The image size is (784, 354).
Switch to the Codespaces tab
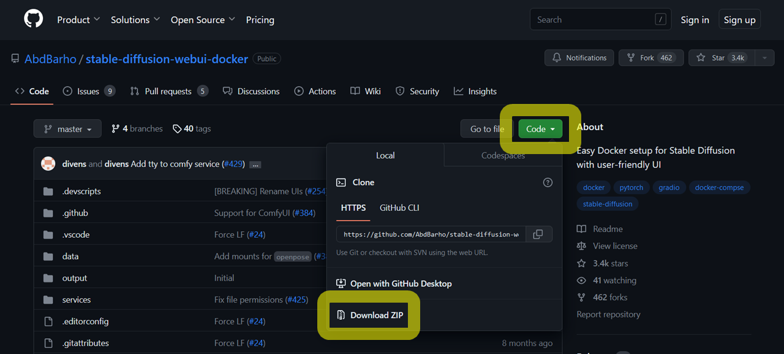(502, 155)
